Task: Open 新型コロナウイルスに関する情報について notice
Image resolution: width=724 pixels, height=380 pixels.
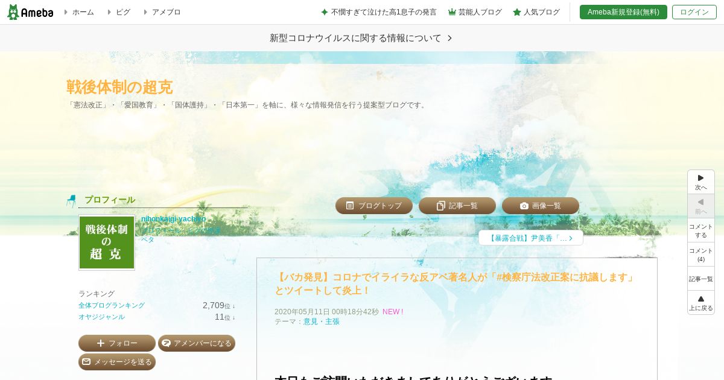Action: coord(355,38)
